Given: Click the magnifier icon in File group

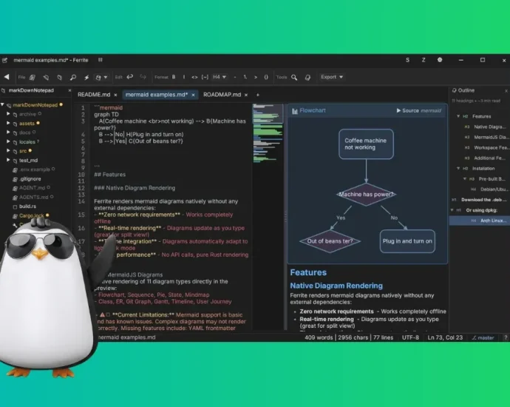Looking at the screenshot, I should [73, 77].
